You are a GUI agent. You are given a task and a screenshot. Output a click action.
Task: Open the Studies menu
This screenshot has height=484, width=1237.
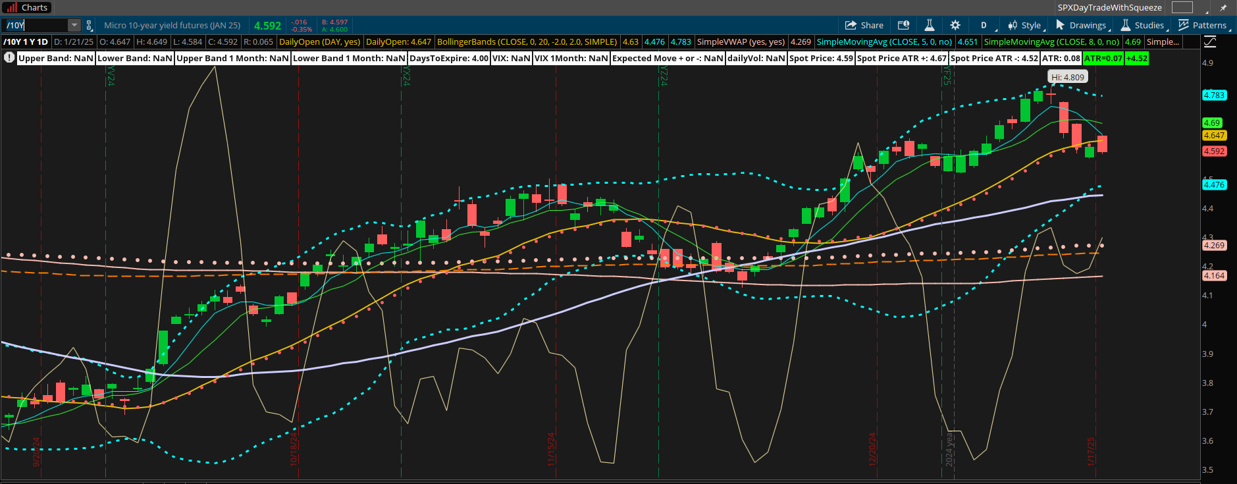click(x=1144, y=25)
